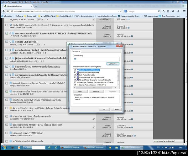Viewport: 188px width, 156px height.
Task: Reload the page with refresh icon
Action: pyautogui.click(x=121, y=11)
